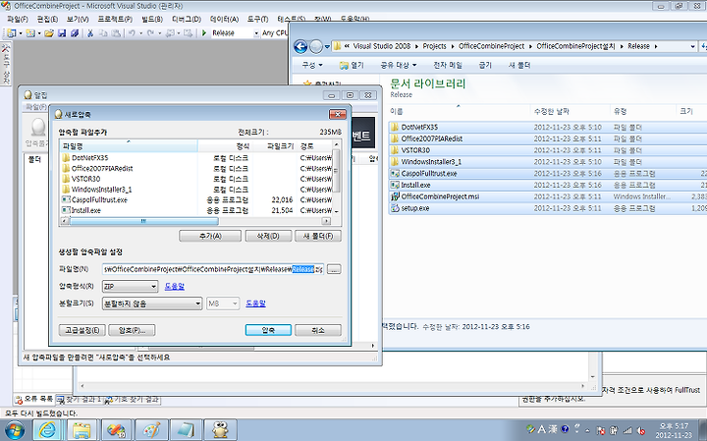
Task: Click Redo arrow icon in toolbar
Action: click(150, 33)
